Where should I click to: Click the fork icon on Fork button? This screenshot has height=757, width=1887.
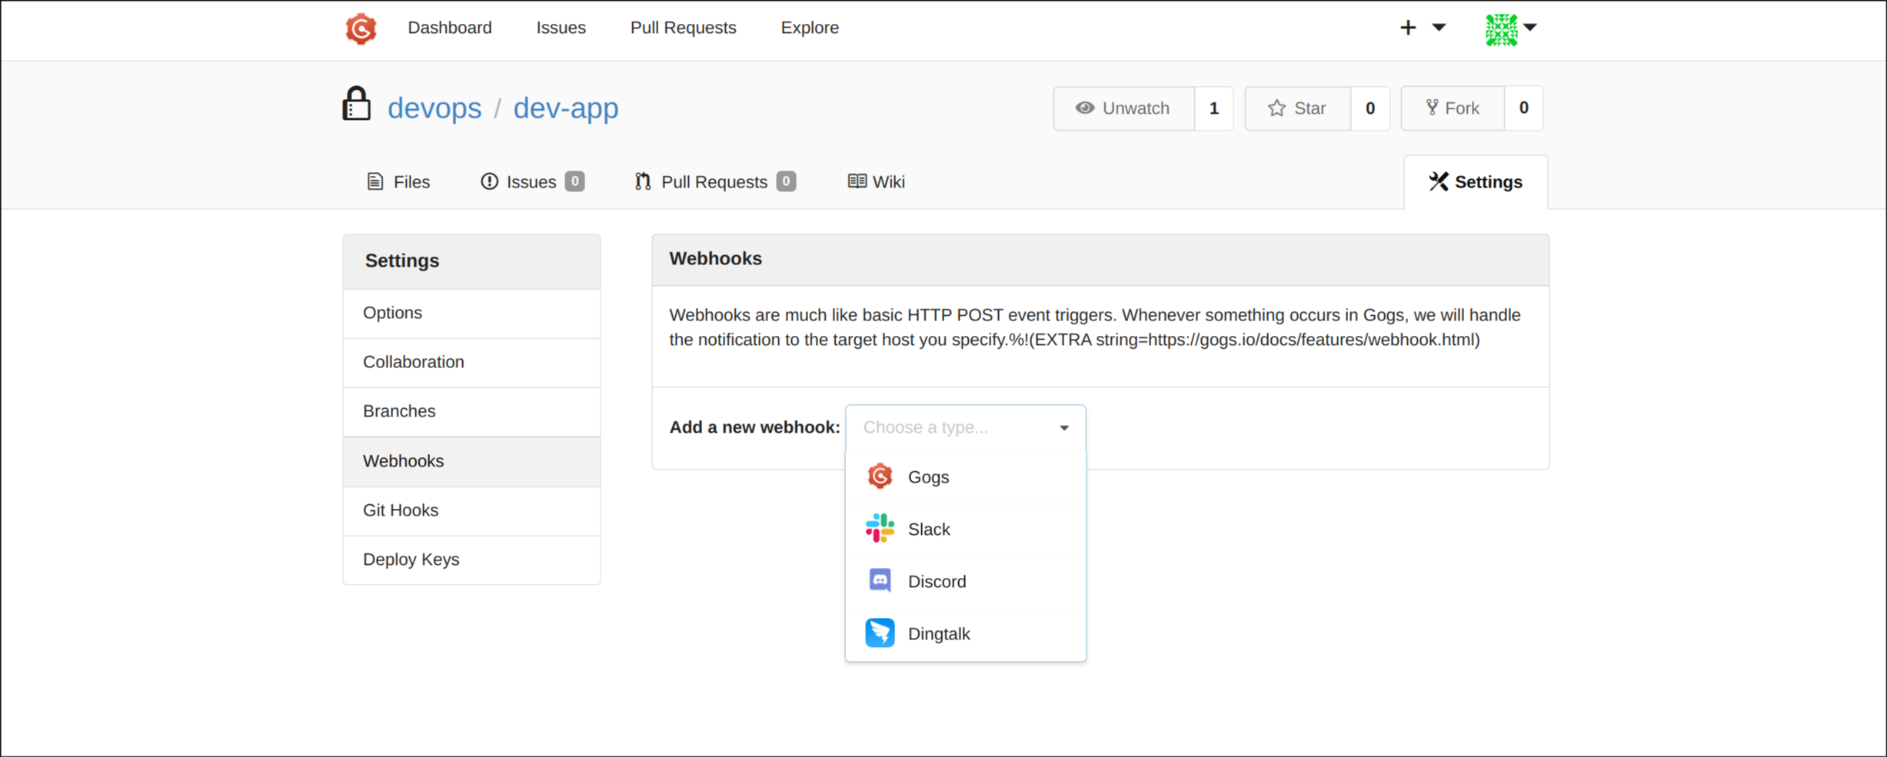point(1432,108)
